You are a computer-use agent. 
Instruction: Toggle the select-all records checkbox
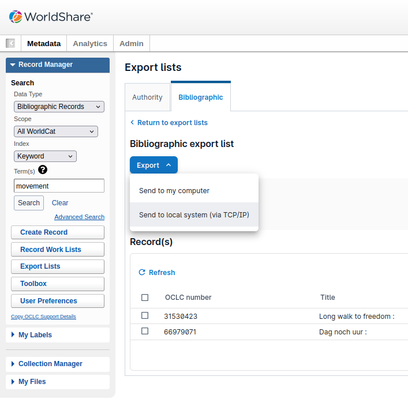(x=145, y=298)
